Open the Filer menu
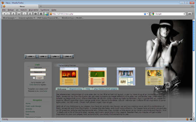Viewport: 196px width, 122px height. pyautogui.click(x=4, y=10)
